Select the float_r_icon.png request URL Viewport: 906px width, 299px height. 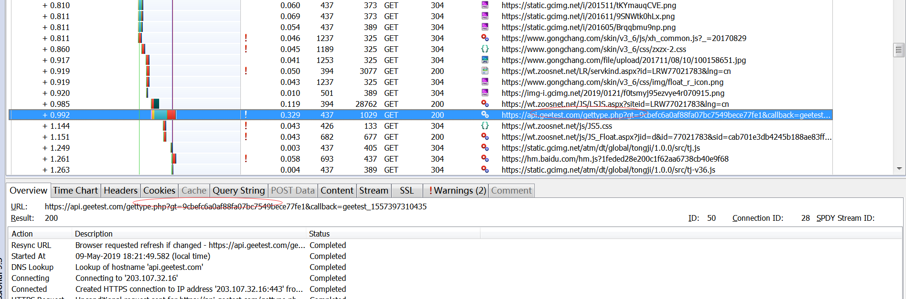pos(612,82)
